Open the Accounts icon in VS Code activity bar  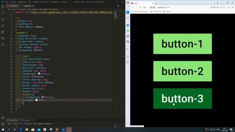pyautogui.click(x=3, y=118)
